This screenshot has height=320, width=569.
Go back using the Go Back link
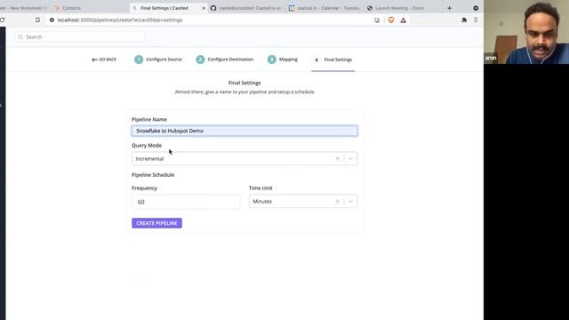click(104, 60)
